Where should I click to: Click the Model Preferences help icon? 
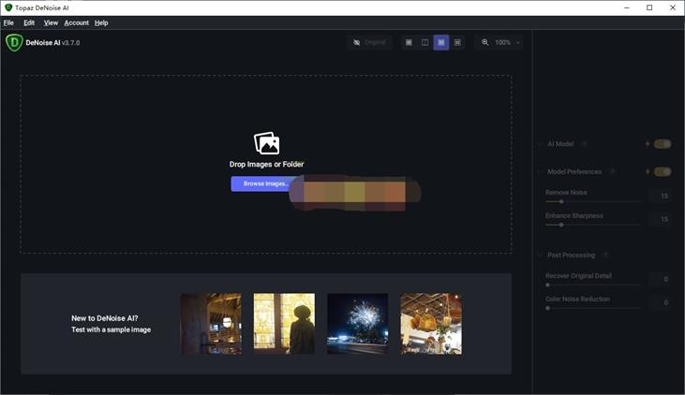click(613, 172)
